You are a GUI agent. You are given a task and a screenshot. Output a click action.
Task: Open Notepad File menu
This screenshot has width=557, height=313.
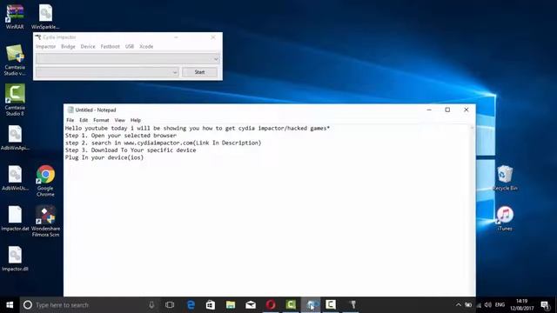(x=70, y=120)
